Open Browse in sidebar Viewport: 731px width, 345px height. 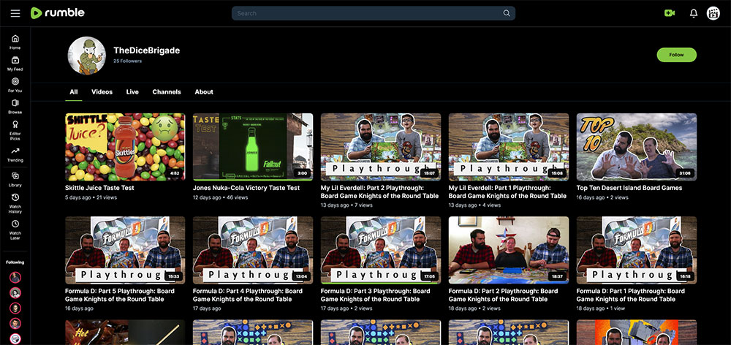(x=15, y=106)
